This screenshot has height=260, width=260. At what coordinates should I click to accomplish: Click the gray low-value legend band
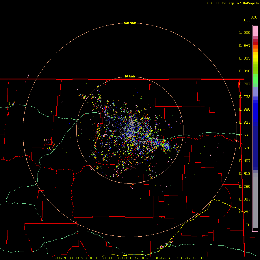click(255, 201)
